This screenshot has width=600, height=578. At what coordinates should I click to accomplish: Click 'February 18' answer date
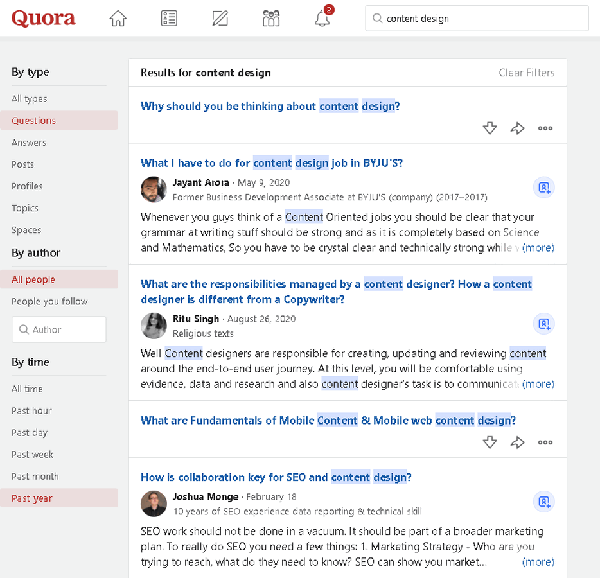point(271,497)
